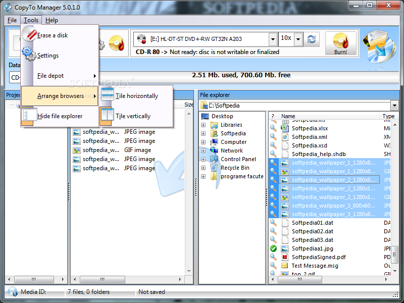The width and height of the screenshot is (404, 303).
Task: Click magnifier icon beside Softpedia.xml
Action: (x=273, y=137)
